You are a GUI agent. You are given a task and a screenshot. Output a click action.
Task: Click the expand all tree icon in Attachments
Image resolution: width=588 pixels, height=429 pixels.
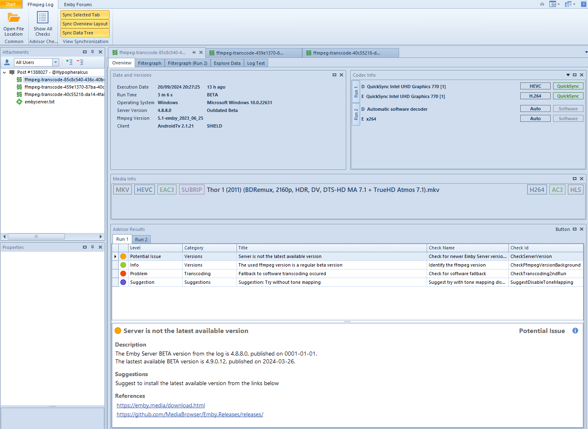point(69,62)
